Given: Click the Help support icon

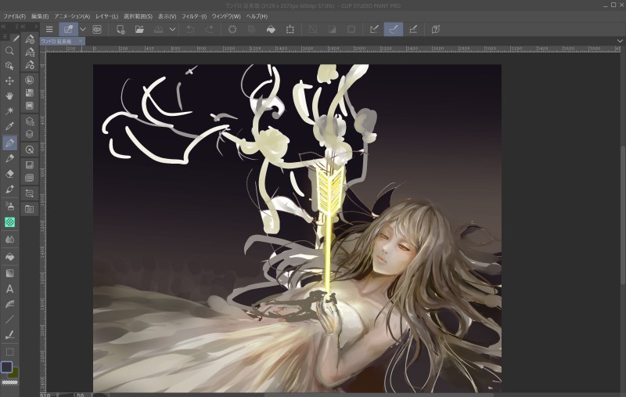Looking at the screenshot, I should click(435, 30).
